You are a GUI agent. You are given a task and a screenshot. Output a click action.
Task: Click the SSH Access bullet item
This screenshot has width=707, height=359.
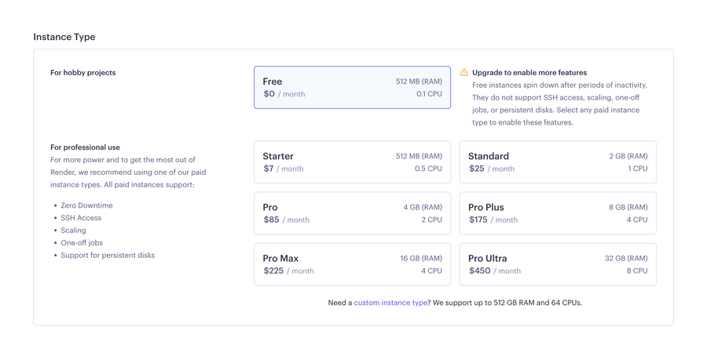[x=81, y=218]
